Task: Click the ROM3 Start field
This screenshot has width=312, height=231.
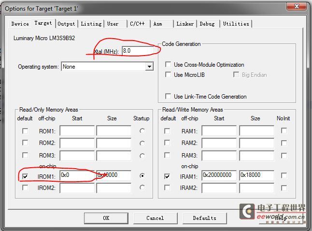Action: coord(77,155)
